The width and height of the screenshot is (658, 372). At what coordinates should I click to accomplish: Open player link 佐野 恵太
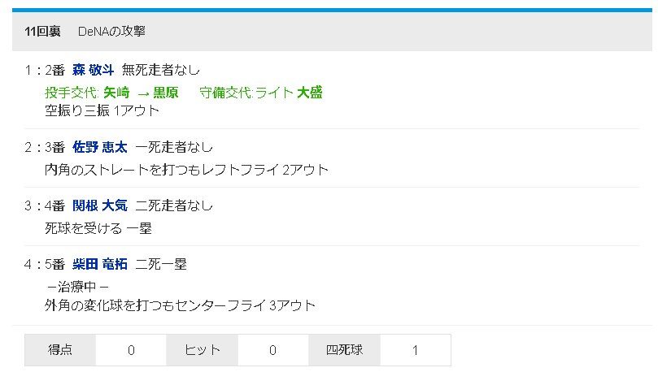[x=99, y=147]
